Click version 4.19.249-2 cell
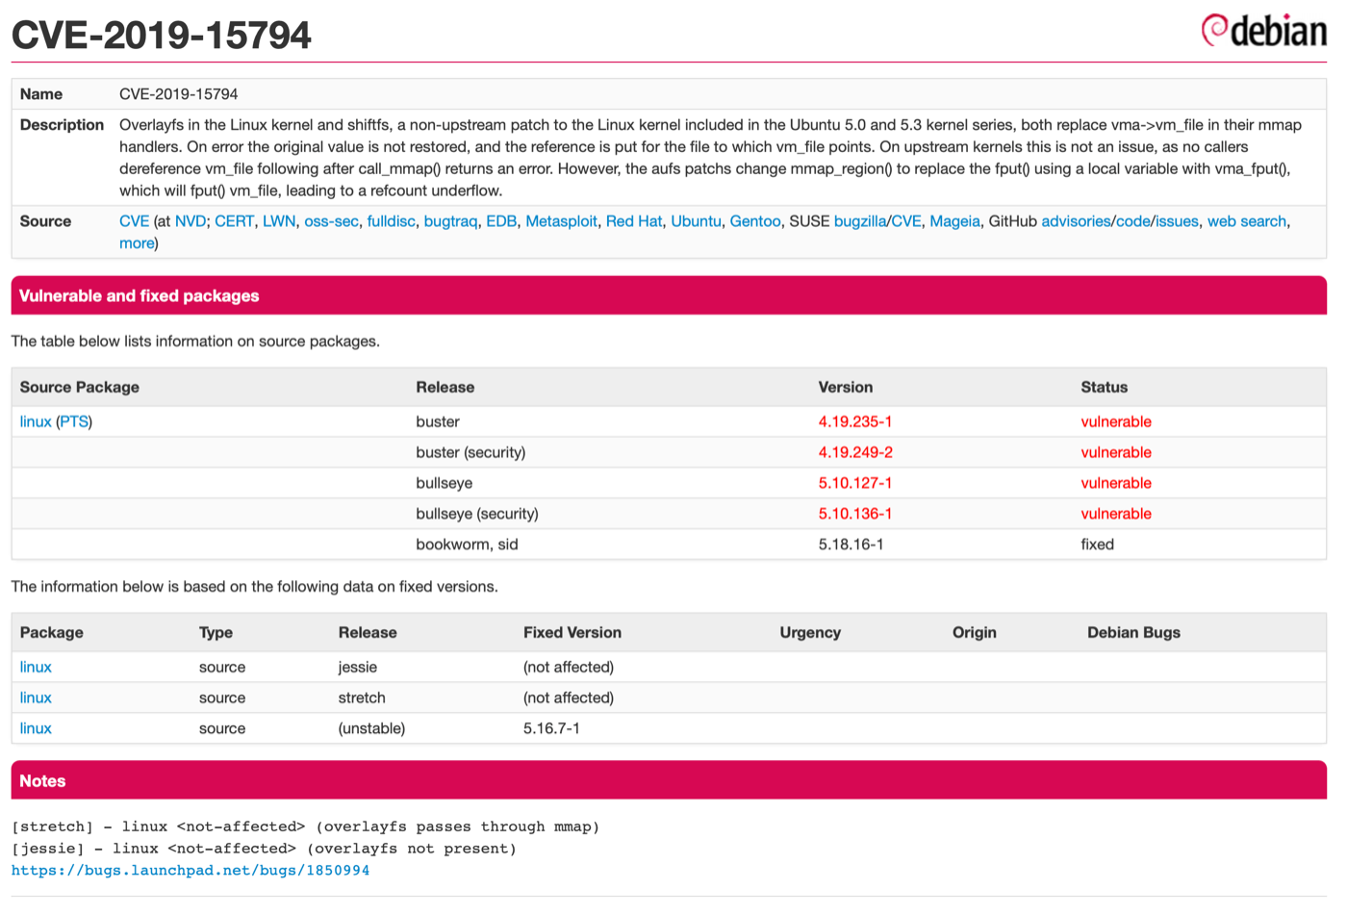The image size is (1347, 914). point(855,452)
